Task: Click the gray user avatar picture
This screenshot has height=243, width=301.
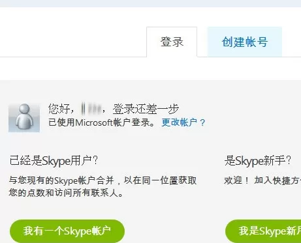Action: pyautogui.click(x=24, y=117)
